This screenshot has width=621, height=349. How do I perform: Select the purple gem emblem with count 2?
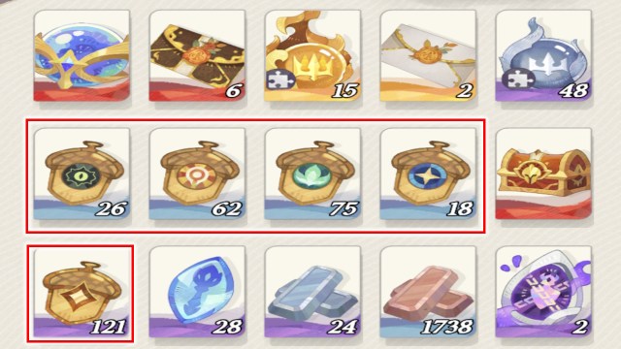coord(543,293)
